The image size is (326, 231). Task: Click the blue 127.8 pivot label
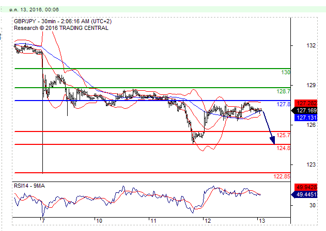(283, 104)
